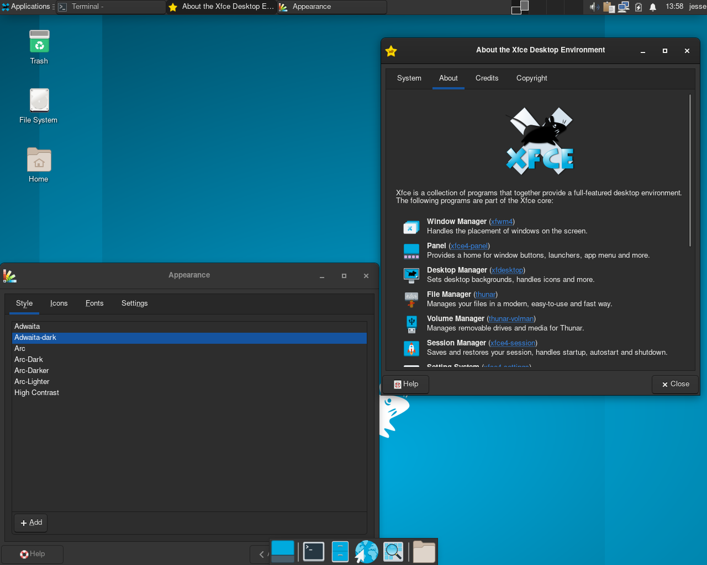Click the About Xfce Desktop taskbar button

click(221, 7)
